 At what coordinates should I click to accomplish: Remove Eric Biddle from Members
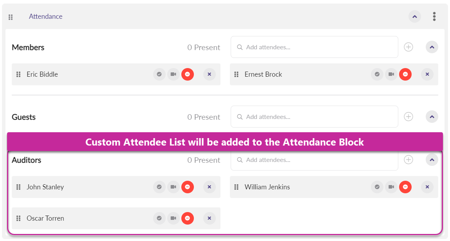(x=209, y=74)
